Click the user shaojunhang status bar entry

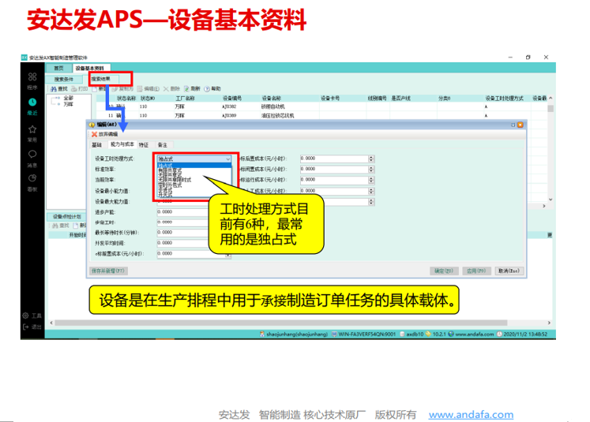(x=294, y=334)
